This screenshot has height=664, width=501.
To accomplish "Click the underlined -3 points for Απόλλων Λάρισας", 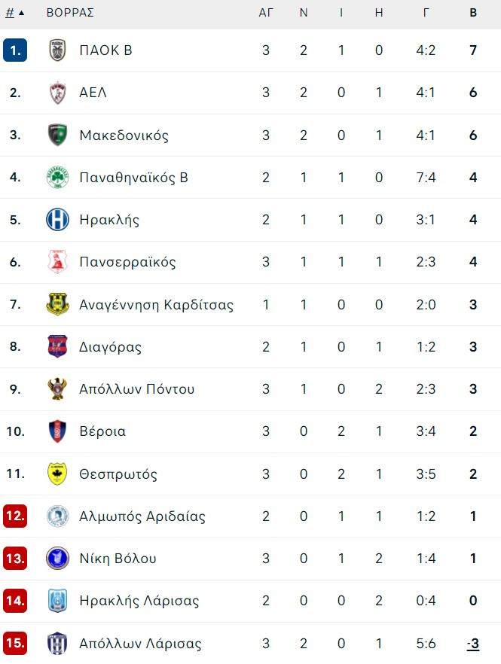I will click(473, 643).
